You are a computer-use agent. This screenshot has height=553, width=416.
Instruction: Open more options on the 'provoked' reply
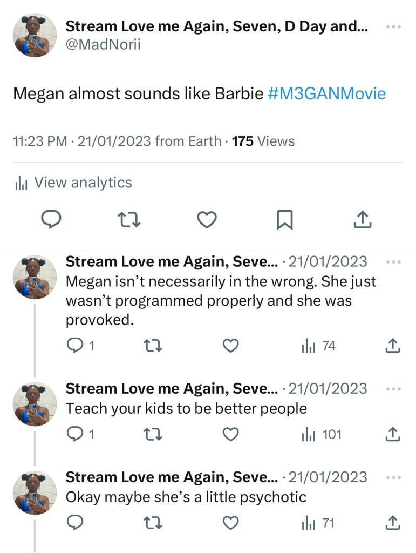click(x=394, y=262)
